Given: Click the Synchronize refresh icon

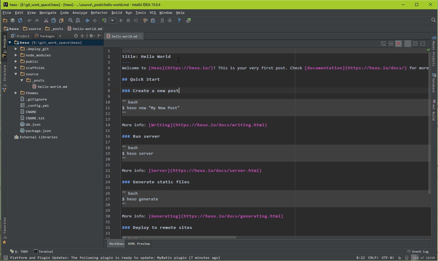Looking at the screenshot, I should click(20, 20).
